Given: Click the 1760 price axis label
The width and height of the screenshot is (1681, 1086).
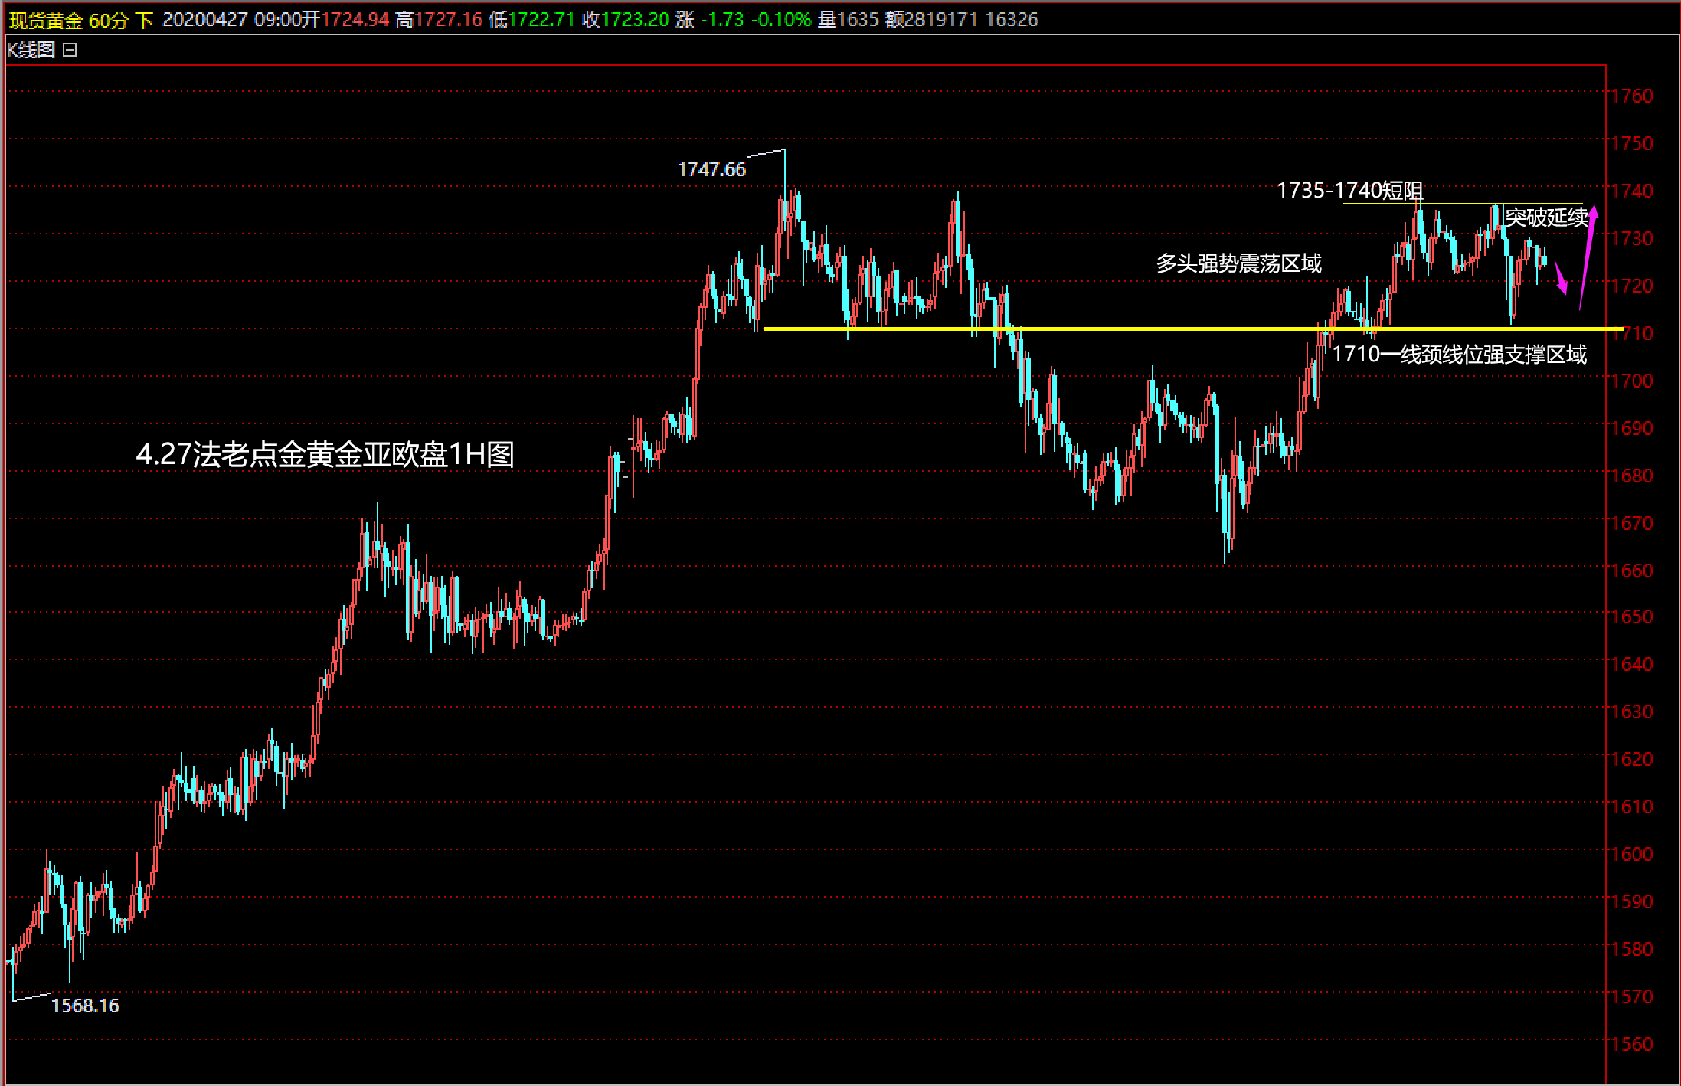Looking at the screenshot, I should (x=1632, y=96).
